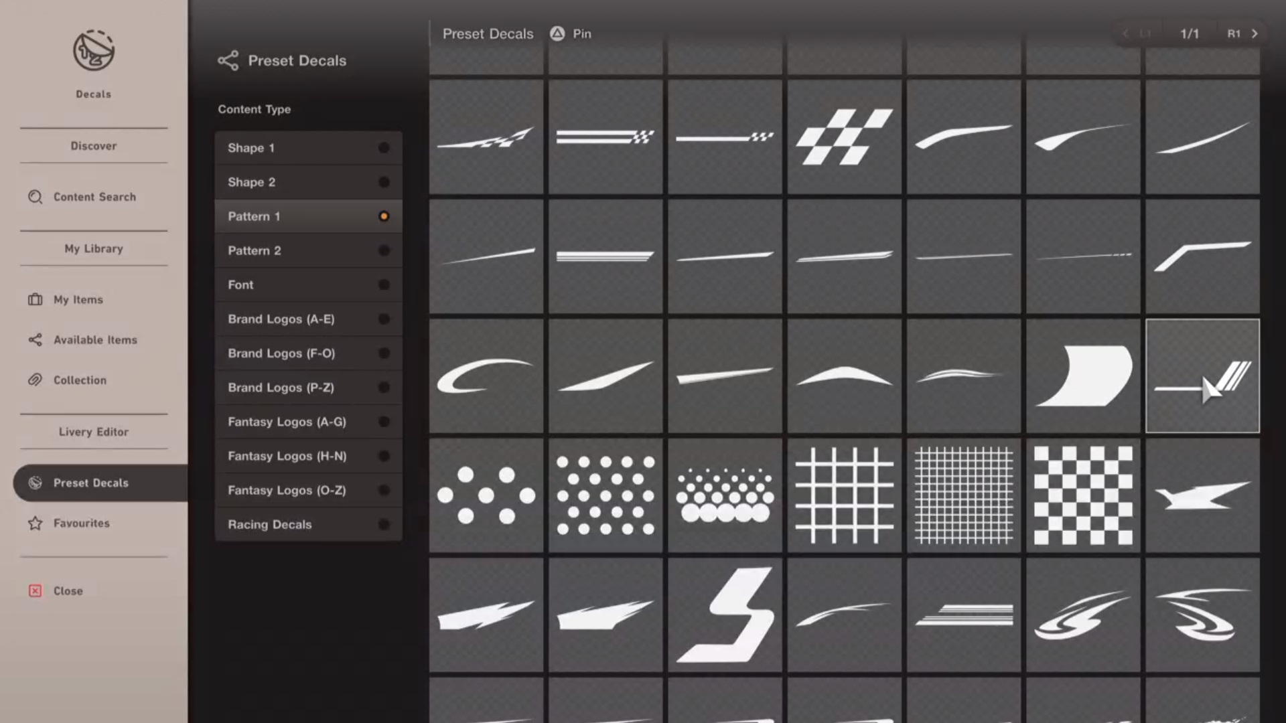
Task: Click the Decals emblem at the top left
Action: (93, 51)
